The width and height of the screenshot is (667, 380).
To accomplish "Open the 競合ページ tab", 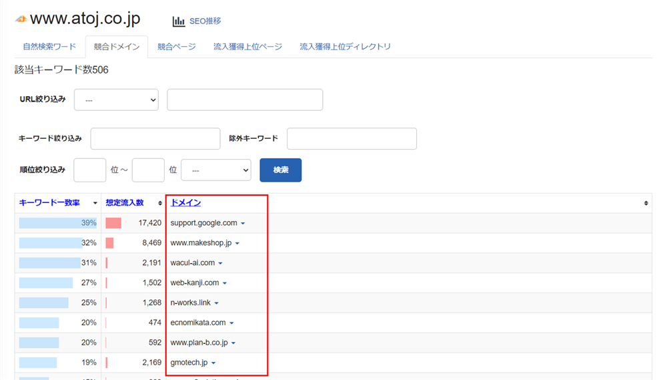I will pos(177,47).
